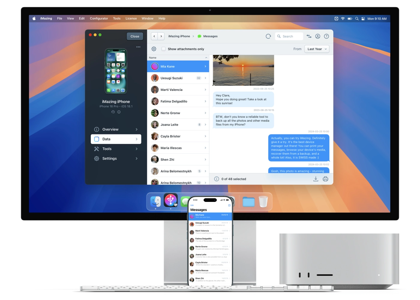
Task: Click the print icon
Action: click(325, 179)
